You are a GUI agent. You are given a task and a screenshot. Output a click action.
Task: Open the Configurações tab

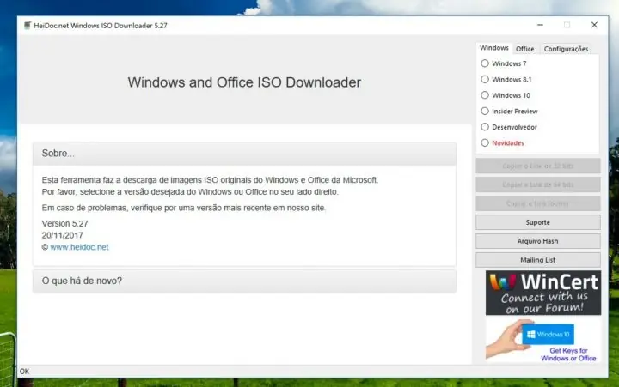click(x=566, y=49)
